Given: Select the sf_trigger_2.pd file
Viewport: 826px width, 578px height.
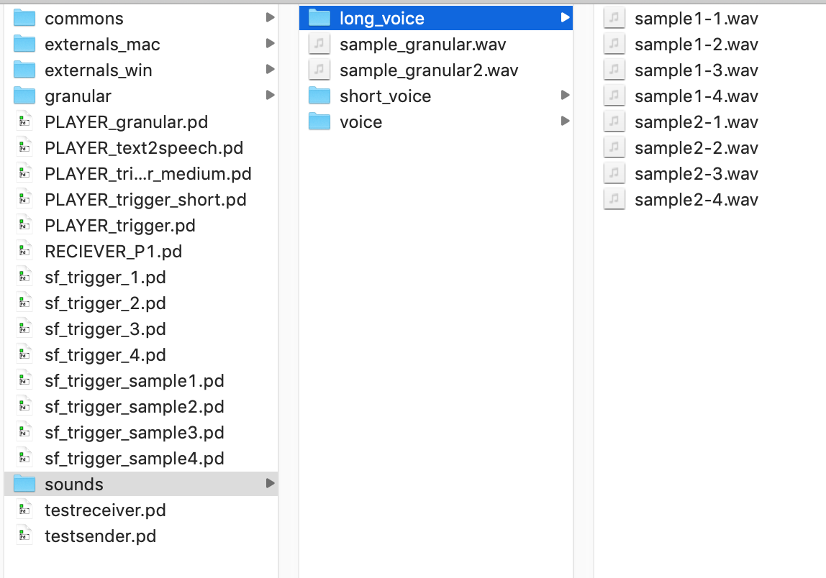Looking at the screenshot, I should [141, 303].
